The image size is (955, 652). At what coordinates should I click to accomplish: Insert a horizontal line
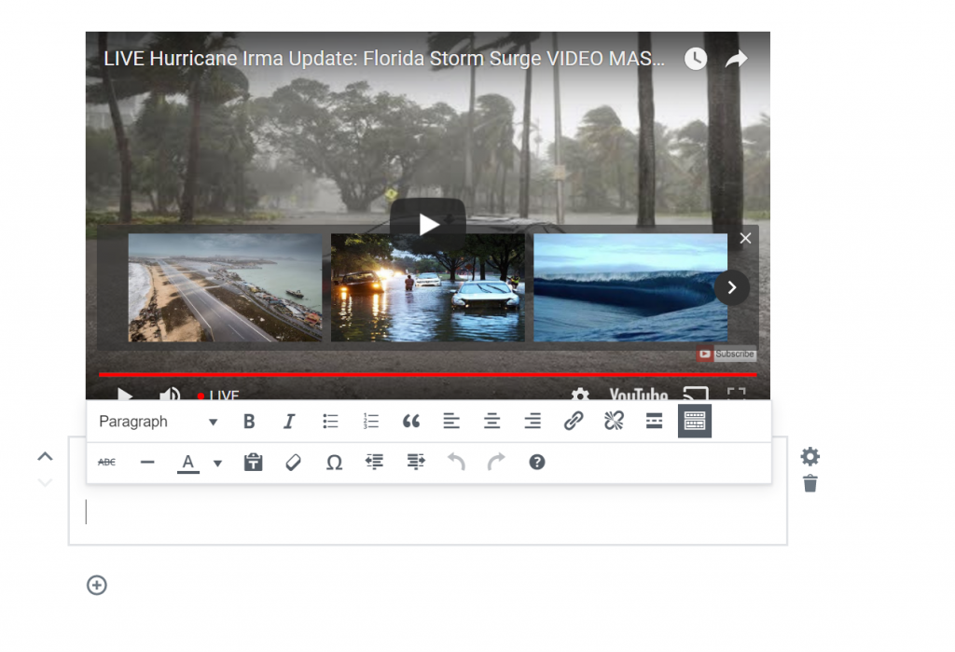[147, 463]
